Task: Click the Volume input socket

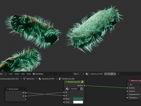Action: [x=127, y=91]
